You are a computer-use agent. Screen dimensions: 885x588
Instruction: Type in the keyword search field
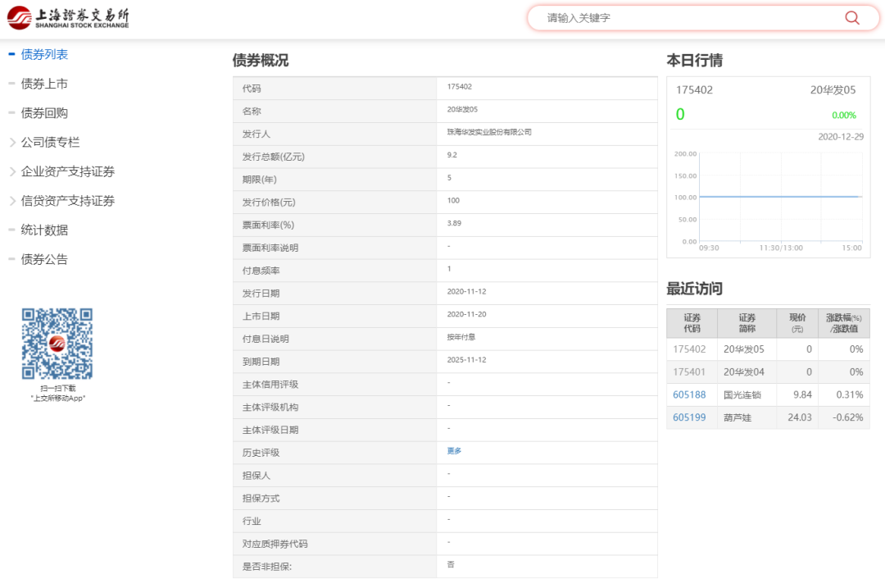click(x=688, y=18)
